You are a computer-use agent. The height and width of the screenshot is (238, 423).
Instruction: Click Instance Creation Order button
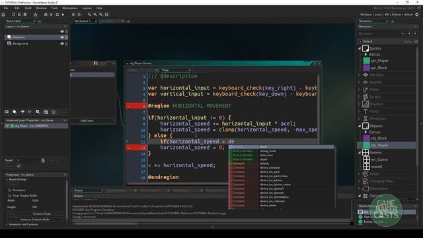(x=35, y=219)
